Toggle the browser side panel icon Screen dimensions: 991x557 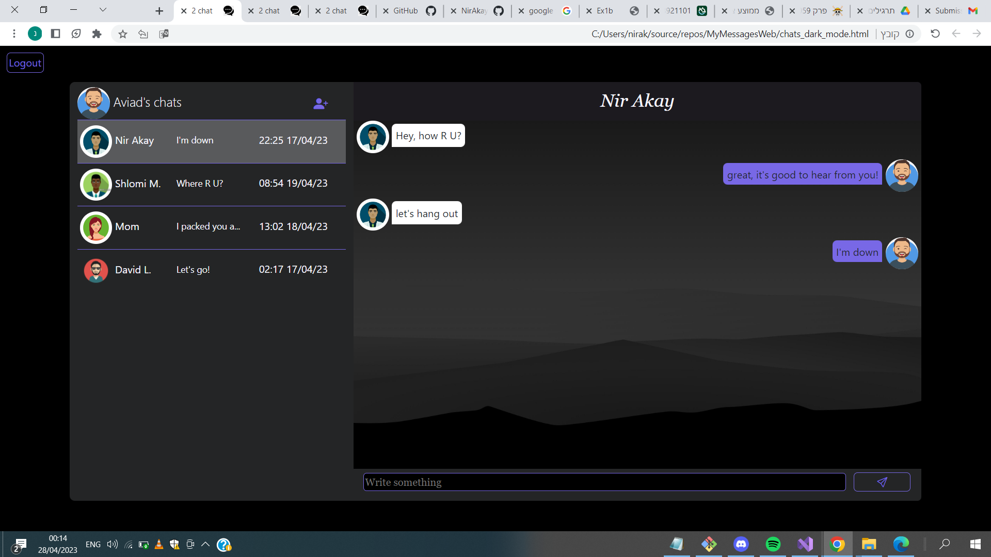[55, 34]
